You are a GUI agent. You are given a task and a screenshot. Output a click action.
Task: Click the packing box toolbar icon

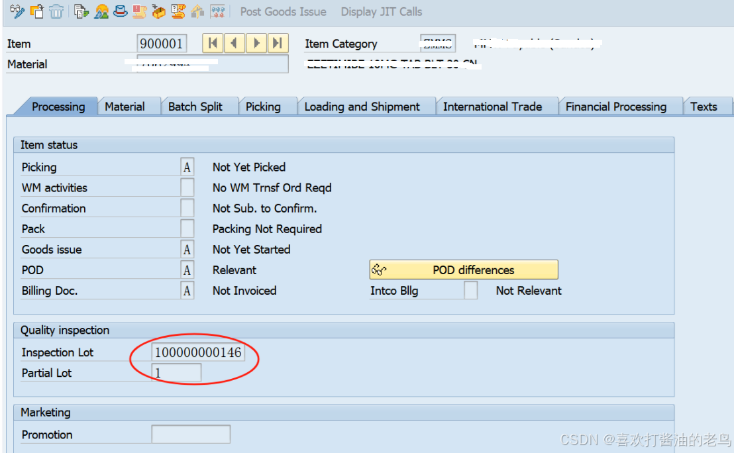[x=160, y=11]
